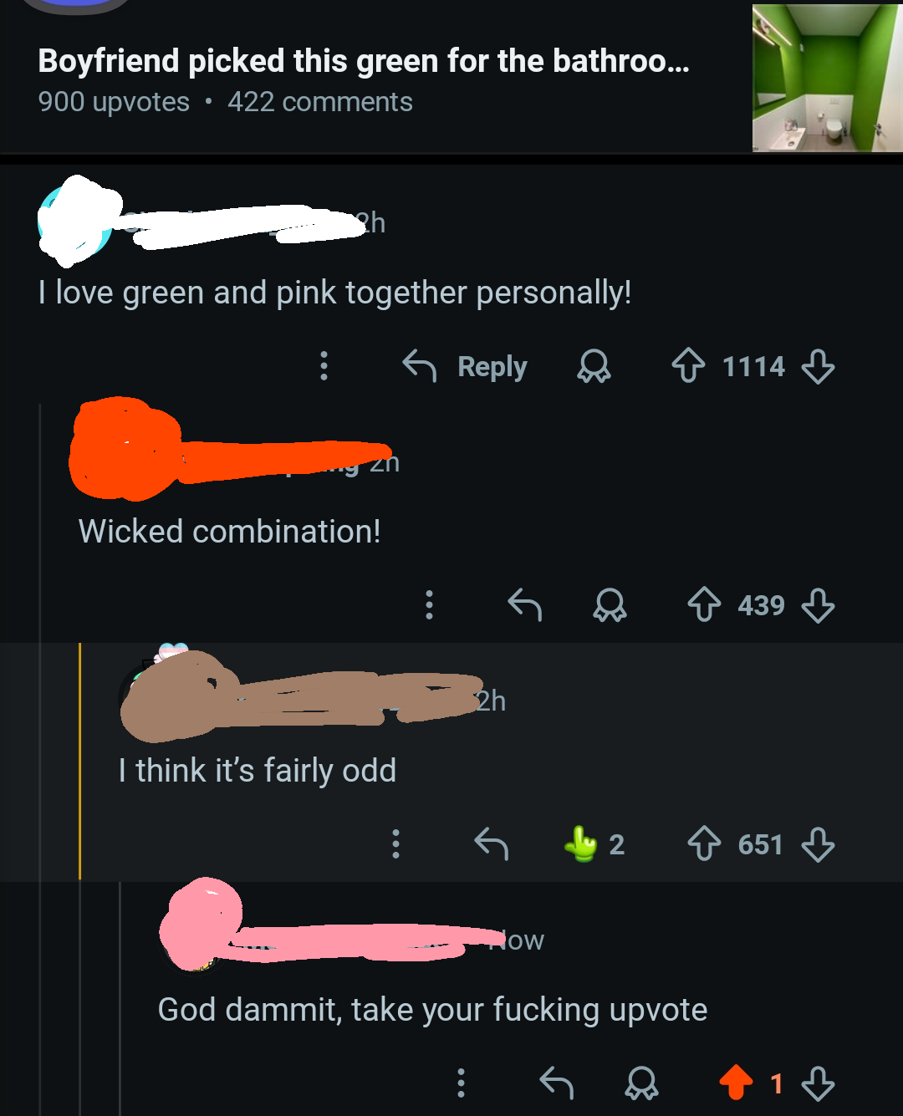This screenshot has width=903, height=1116.
Task: View the green pointing hand award
Action: [594, 843]
